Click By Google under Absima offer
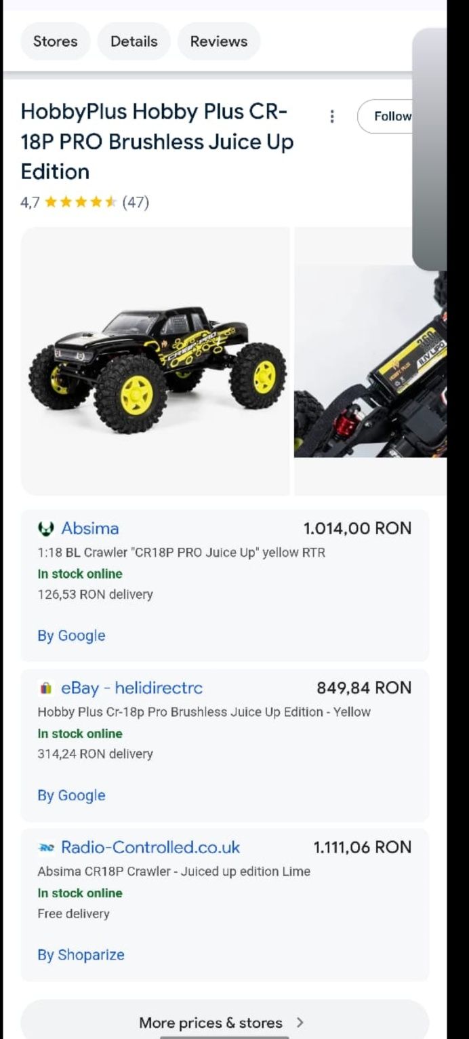The image size is (469, 1039). coord(72,636)
